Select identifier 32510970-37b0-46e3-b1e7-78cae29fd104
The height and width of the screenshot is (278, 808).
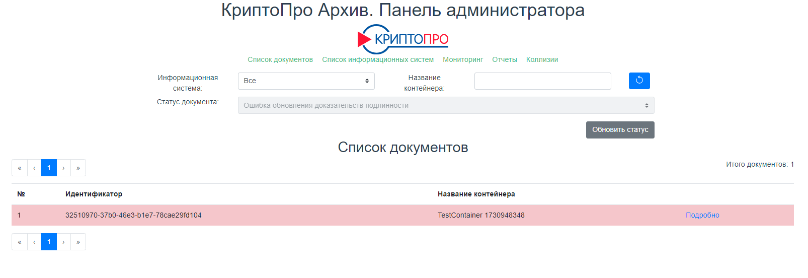[133, 215]
